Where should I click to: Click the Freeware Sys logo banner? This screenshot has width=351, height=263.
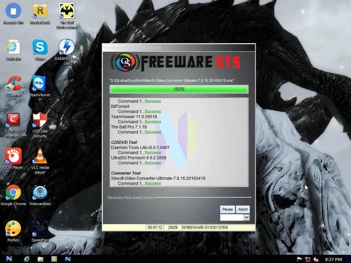(x=176, y=62)
